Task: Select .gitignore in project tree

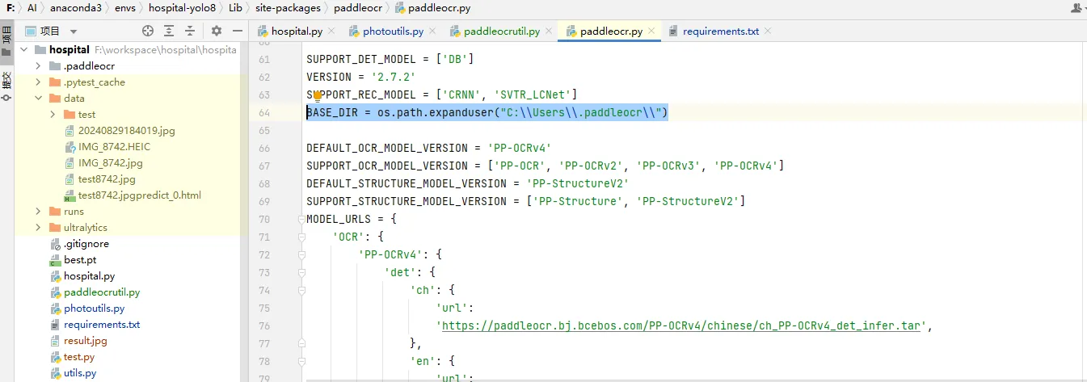Action: (x=86, y=244)
